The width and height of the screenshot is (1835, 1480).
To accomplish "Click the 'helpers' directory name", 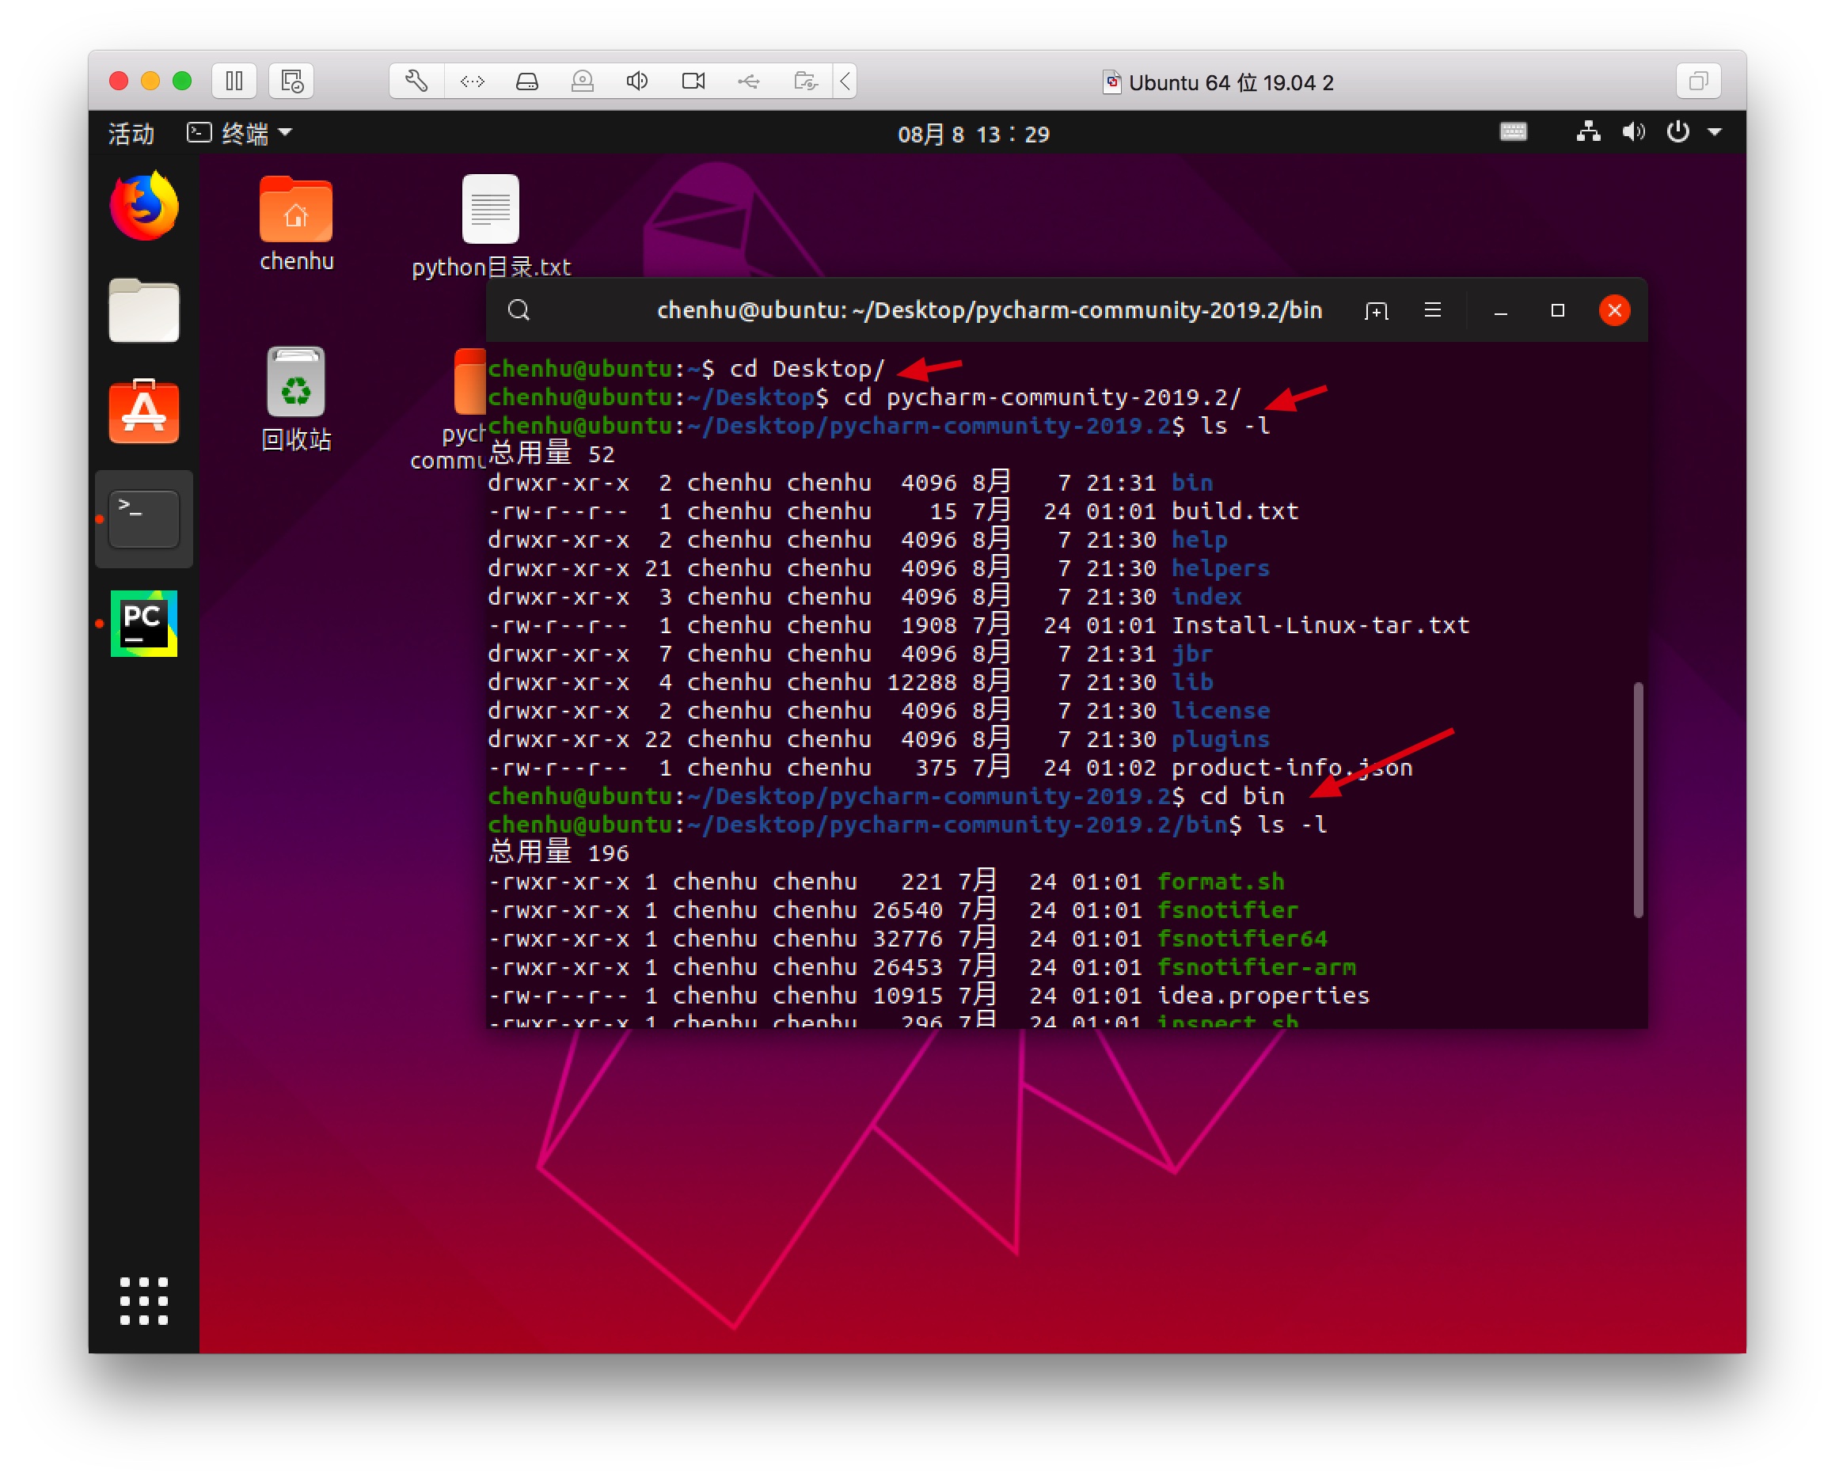I will [x=1220, y=568].
